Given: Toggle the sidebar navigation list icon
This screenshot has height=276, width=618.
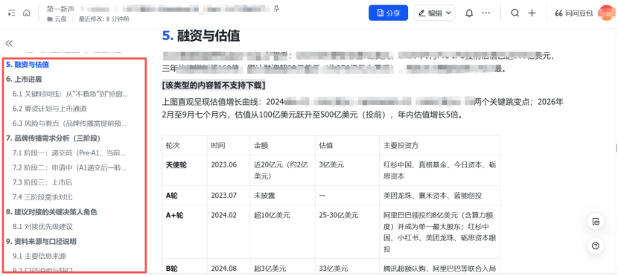Looking at the screenshot, I should (12, 13).
